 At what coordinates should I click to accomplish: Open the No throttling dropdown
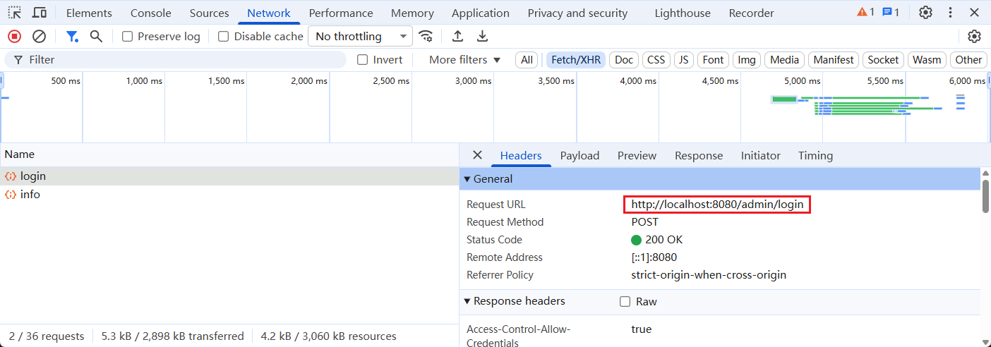click(x=361, y=37)
